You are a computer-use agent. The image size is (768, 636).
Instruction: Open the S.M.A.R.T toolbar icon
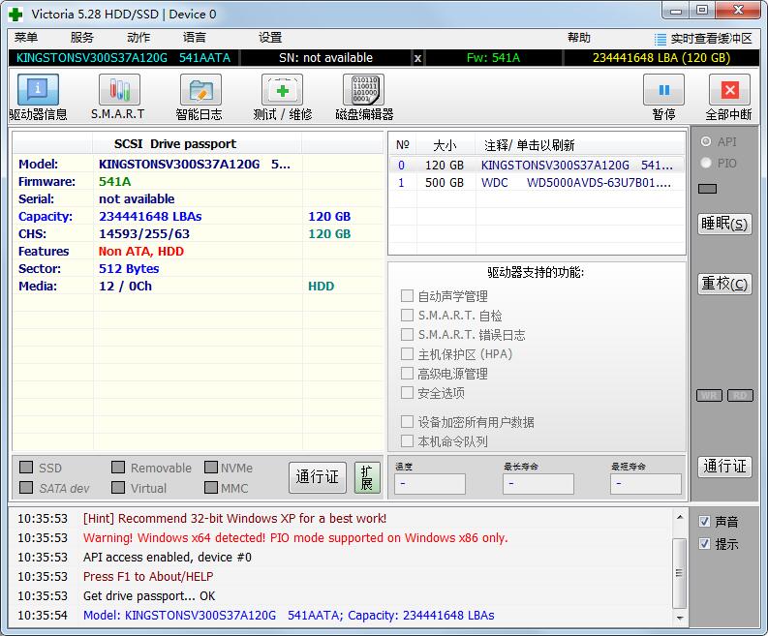[x=118, y=91]
